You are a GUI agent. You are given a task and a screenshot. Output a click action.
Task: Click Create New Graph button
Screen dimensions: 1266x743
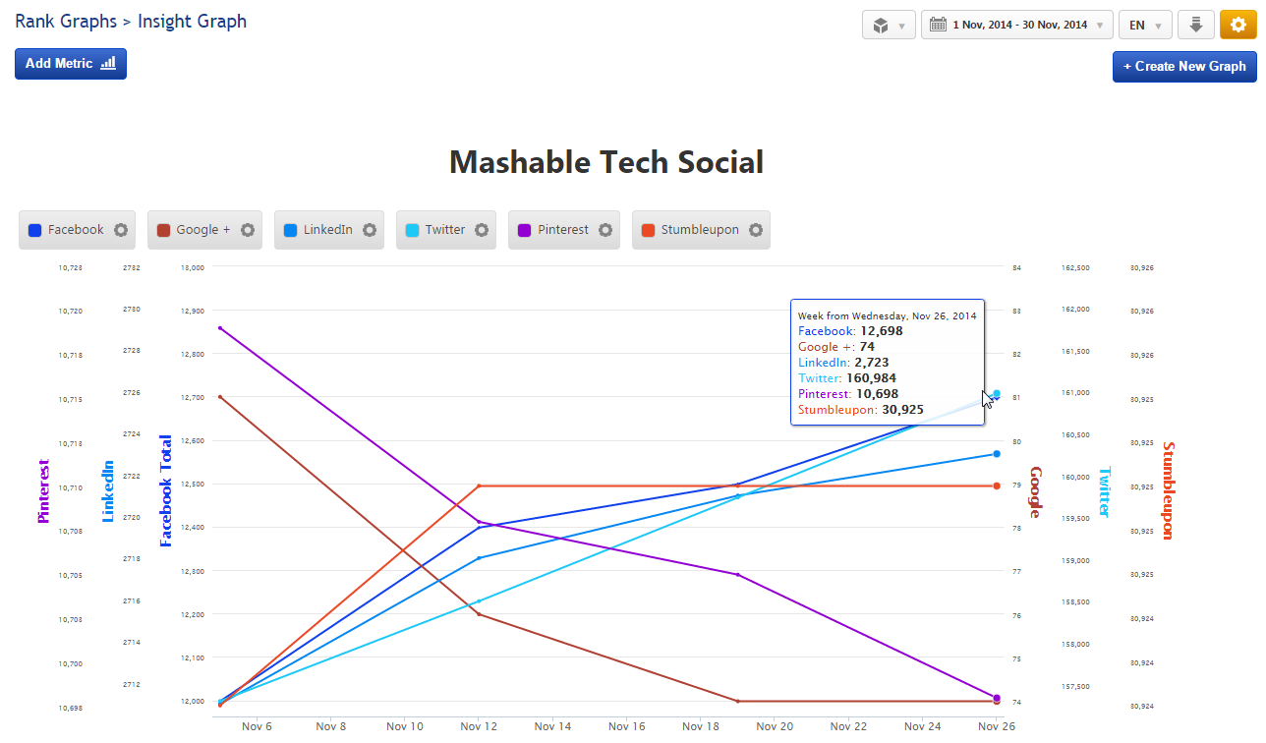click(x=1183, y=67)
